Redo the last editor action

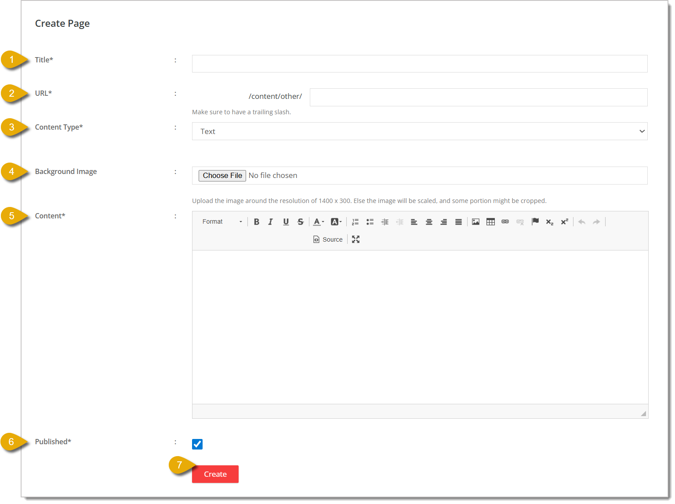596,222
